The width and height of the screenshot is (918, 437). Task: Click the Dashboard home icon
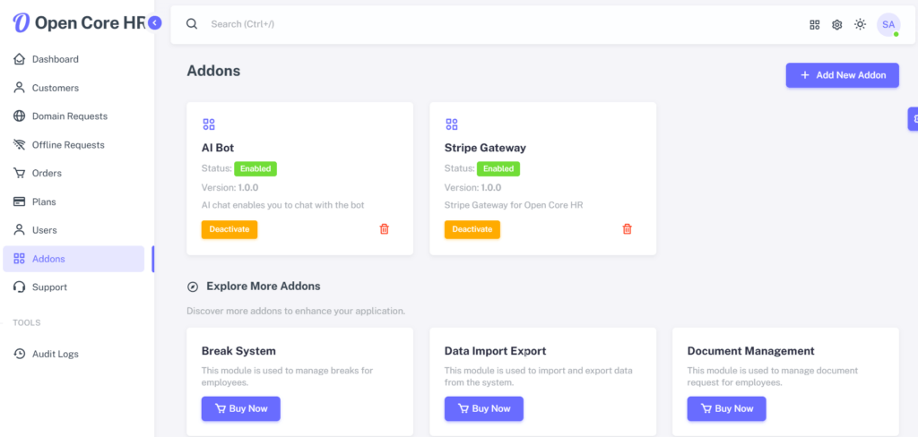coord(20,59)
